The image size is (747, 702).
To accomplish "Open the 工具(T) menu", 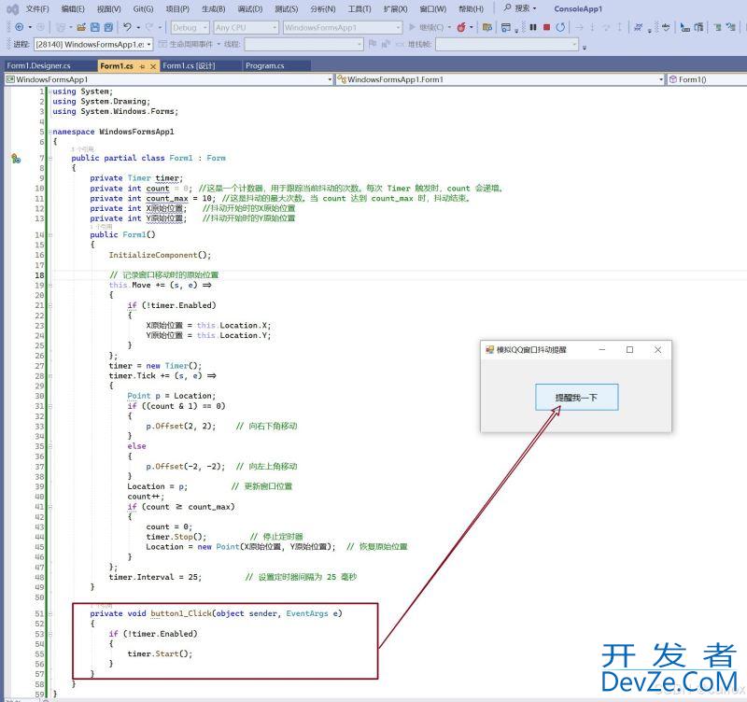I will coord(359,9).
